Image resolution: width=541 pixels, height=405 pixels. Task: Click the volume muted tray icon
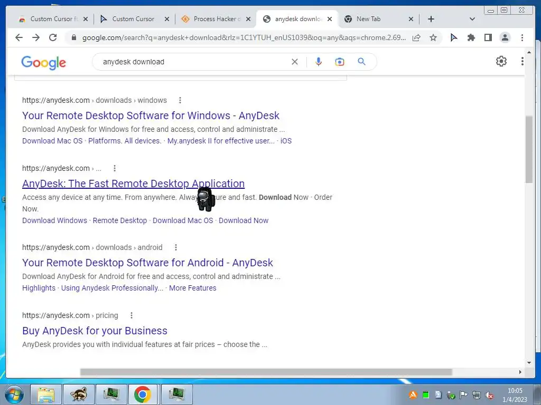coord(489,395)
